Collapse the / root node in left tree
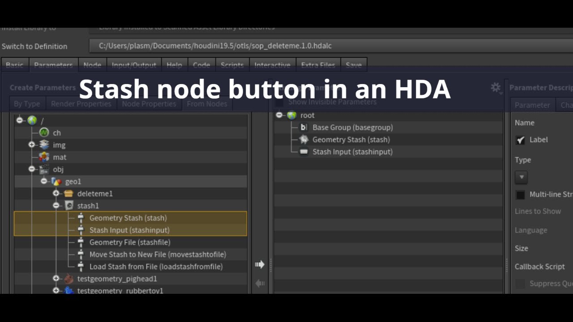The image size is (573, 322). (19, 120)
